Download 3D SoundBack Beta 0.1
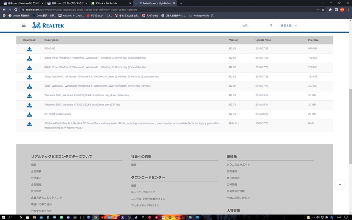The image size is (352, 220). (x=30, y=124)
